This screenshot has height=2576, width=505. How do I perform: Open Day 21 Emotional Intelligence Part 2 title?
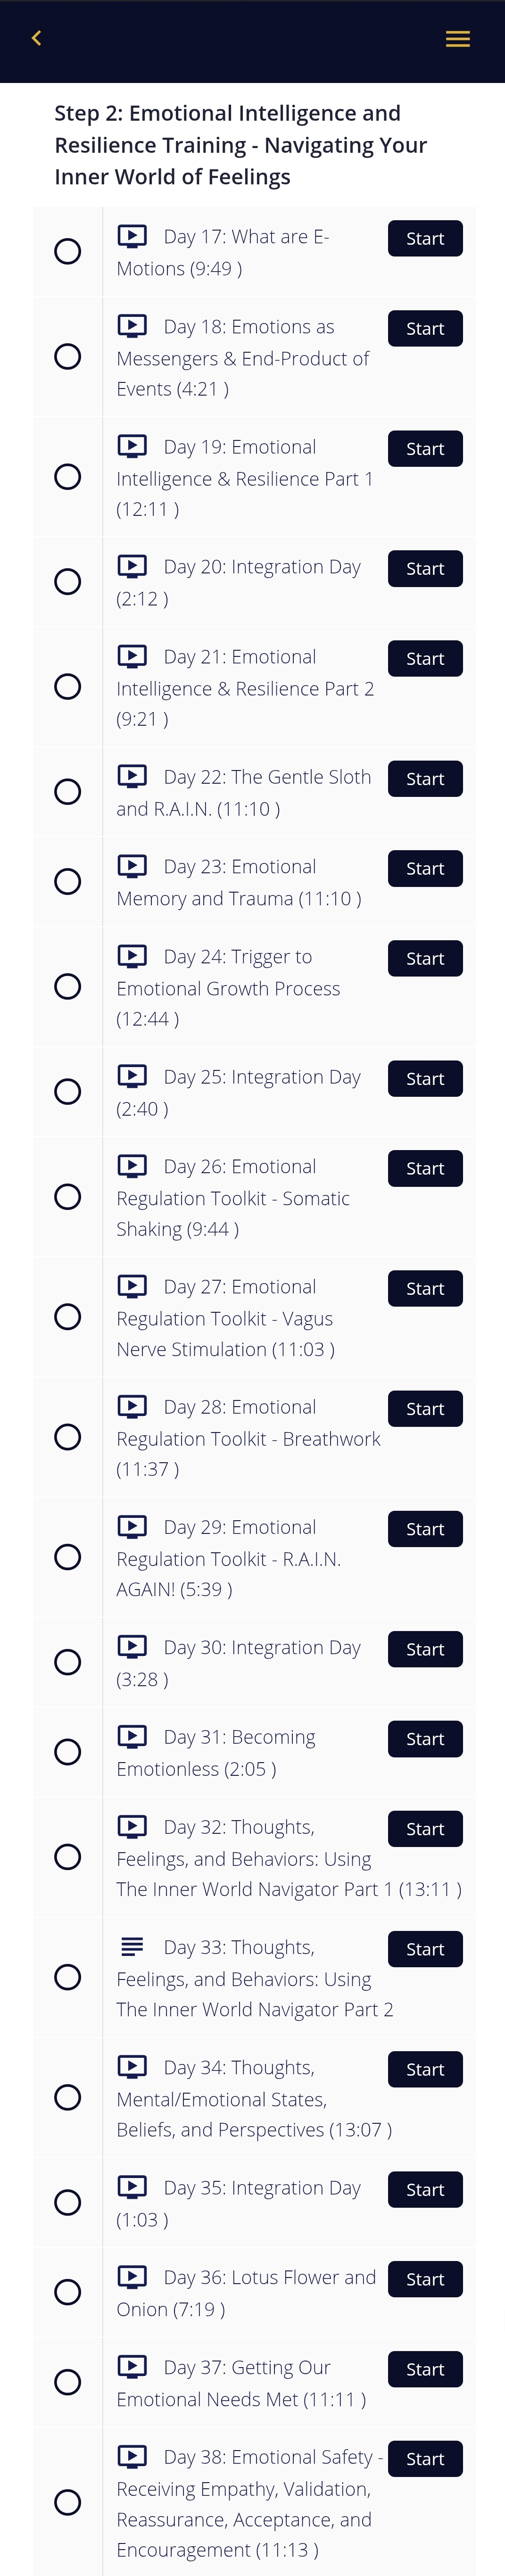pos(245,688)
